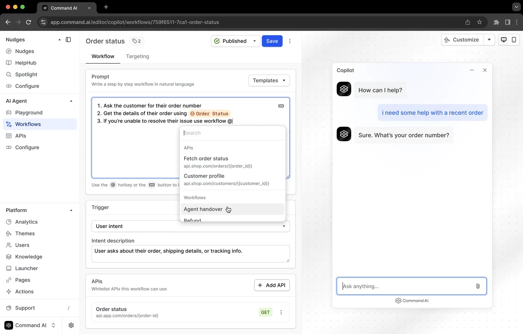Select Workflows in sidebar
Screen dimensions: 523x334
click(40, 124)
